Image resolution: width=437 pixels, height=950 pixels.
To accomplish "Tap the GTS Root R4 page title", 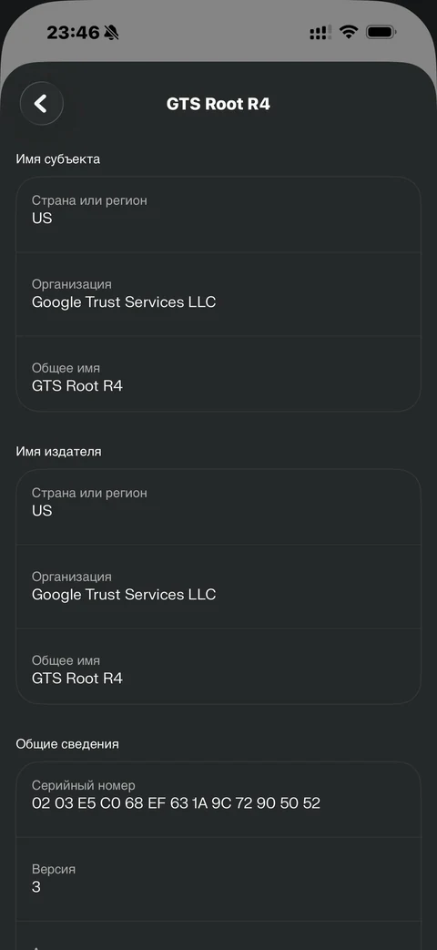I will coord(218,104).
